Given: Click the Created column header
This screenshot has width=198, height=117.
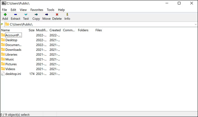Looking at the screenshot, I should (55, 30).
